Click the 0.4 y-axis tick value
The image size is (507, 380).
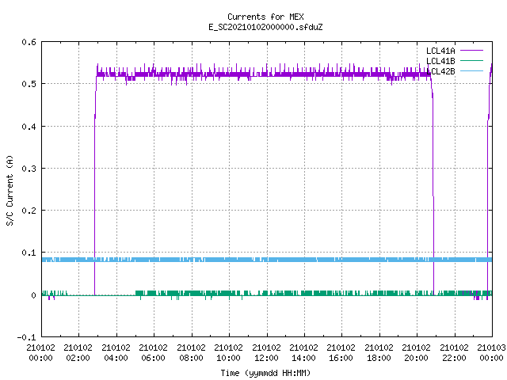(x=29, y=127)
